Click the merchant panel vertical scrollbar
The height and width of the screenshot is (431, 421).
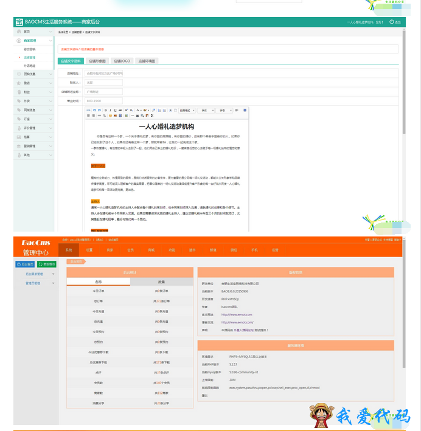[404, 83]
